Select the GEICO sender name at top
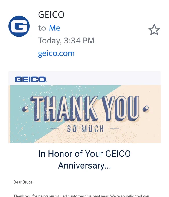Viewport: 169px width, 197px height. [51, 15]
